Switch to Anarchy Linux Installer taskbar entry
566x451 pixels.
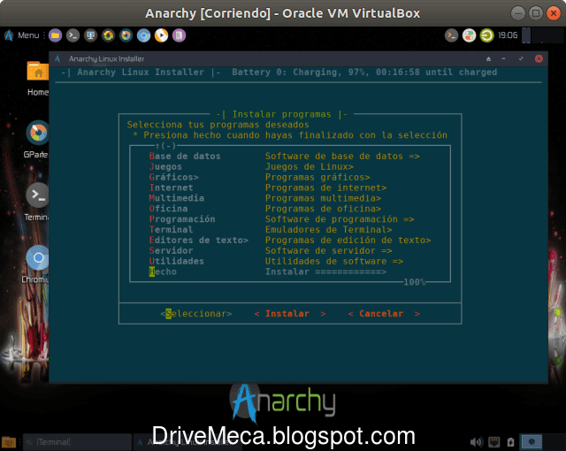point(187,442)
